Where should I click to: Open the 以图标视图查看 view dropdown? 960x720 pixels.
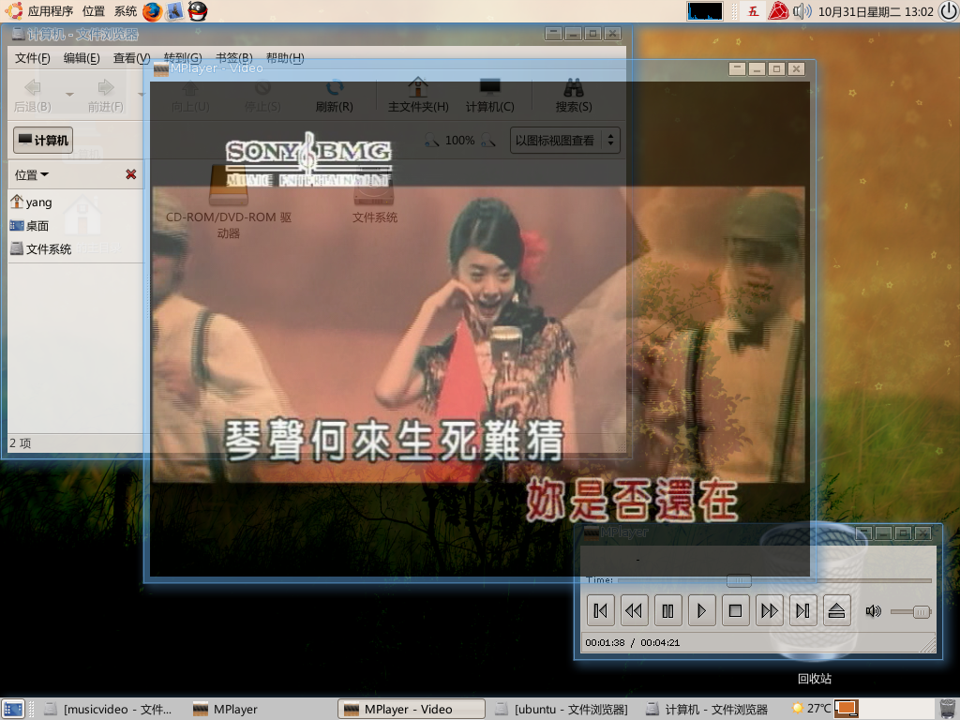click(x=564, y=141)
